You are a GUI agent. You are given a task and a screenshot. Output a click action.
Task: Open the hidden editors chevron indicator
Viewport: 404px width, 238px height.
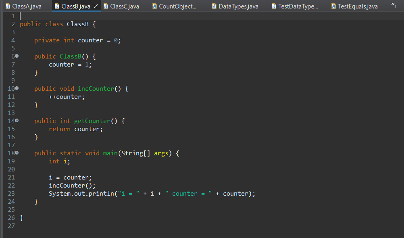(x=393, y=6)
